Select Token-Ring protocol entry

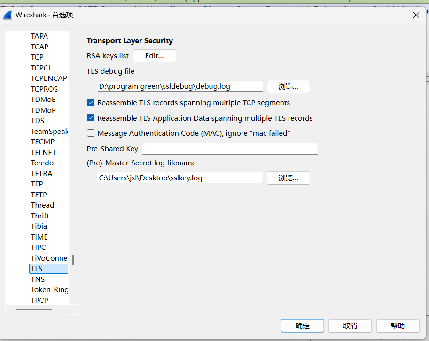tap(49, 290)
